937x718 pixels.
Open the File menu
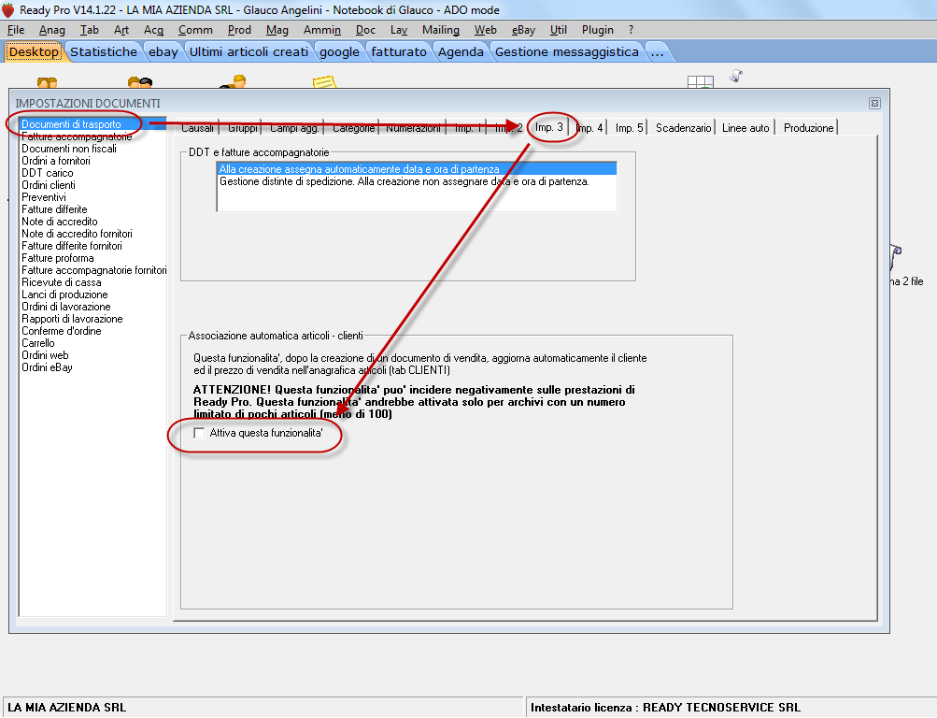pos(16,30)
